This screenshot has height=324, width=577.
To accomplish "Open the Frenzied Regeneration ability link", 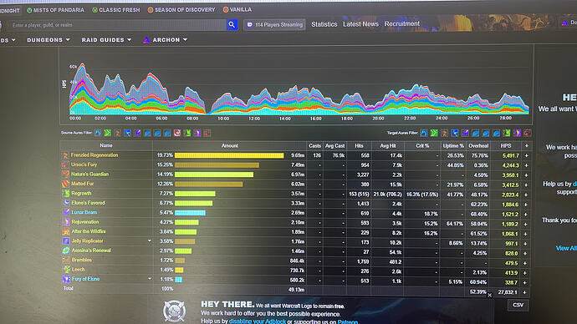I will (94, 155).
